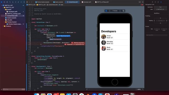This screenshot has height=95, width=169.
Task: Click the Missing argument error message
Action: [x=78, y=43]
